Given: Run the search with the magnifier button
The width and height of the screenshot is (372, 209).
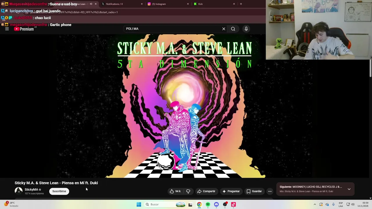Looking at the screenshot, I should 233,29.
